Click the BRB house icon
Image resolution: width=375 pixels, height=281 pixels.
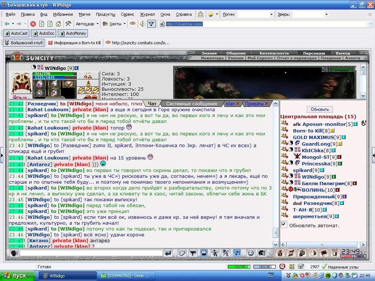[x=201, y=14]
